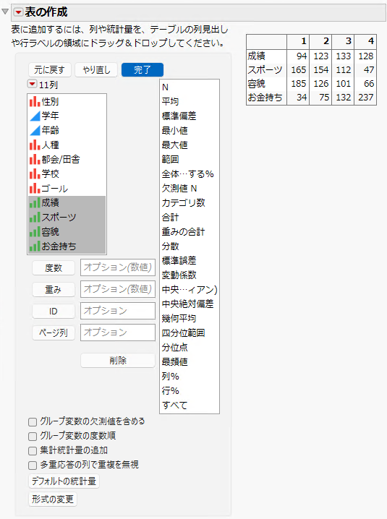The image size is (387, 519).
Task: Click the 削除 button
Action: (x=118, y=361)
